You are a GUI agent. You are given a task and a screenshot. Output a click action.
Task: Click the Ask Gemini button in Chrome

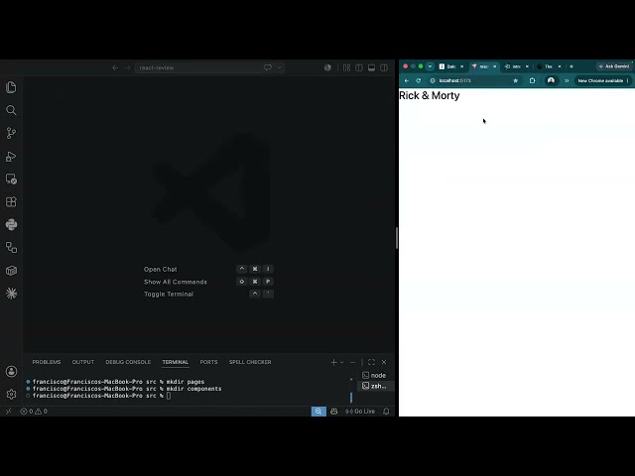click(x=614, y=66)
